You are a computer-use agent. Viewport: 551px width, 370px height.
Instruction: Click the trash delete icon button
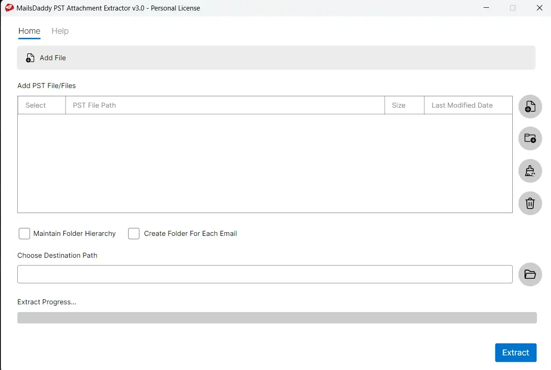[530, 203]
